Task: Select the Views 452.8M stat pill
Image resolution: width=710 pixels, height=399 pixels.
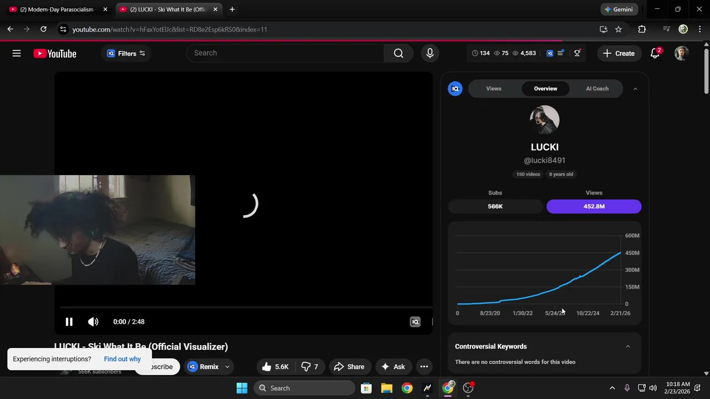Action: point(594,206)
